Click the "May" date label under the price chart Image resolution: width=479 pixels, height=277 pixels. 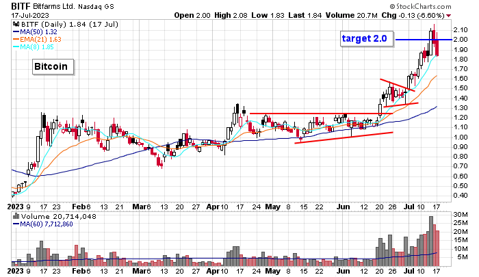pyautogui.click(x=272, y=207)
